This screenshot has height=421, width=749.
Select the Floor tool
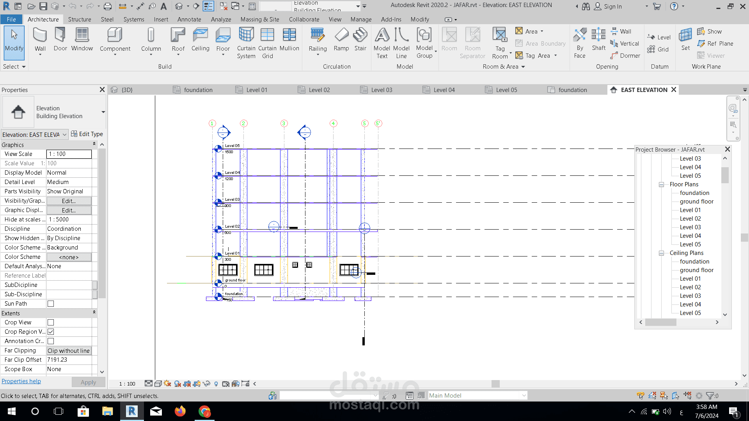pos(223,41)
